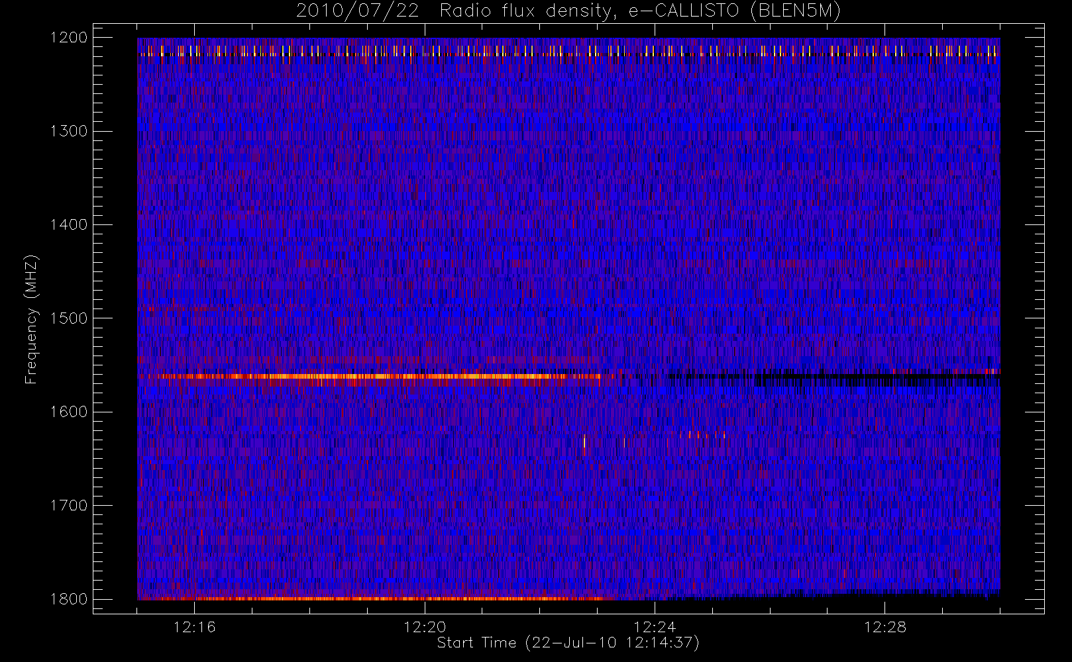This screenshot has width=1072, height=662.
Task: Click the 12:28 time tick label
Action: point(884,627)
